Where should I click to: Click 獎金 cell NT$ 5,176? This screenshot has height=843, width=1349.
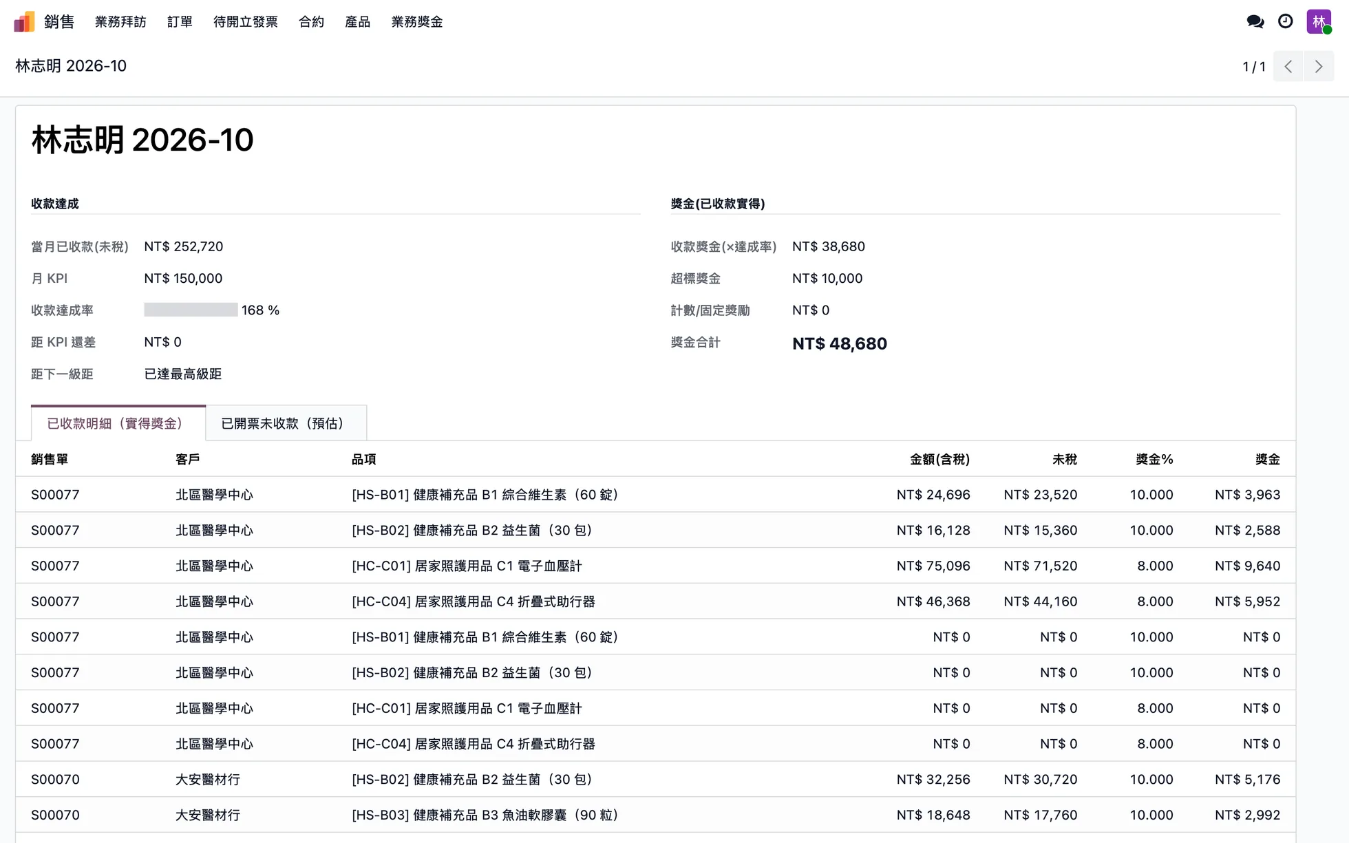pos(1247,779)
